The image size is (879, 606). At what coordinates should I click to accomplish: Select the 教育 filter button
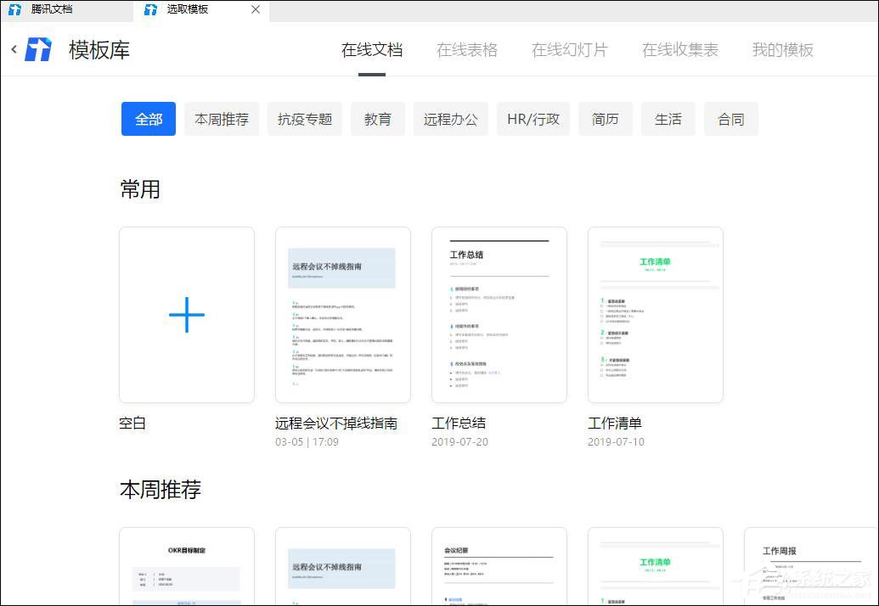coord(377,119)
